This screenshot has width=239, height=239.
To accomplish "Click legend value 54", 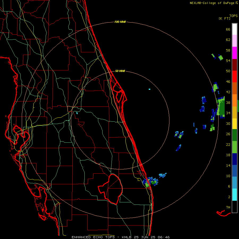I will click(228, 61).
